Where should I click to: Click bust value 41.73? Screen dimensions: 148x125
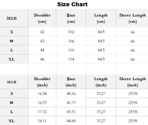pos(71,103)
